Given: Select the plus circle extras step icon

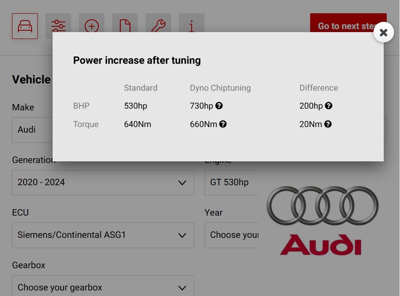Looking at the screenshot, I should (x=92, y=26).
